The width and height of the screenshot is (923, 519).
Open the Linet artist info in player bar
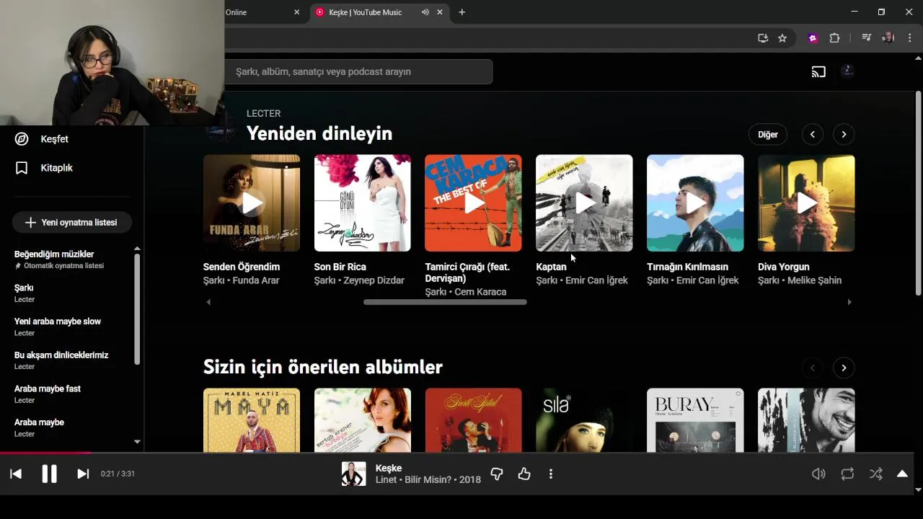386,479
